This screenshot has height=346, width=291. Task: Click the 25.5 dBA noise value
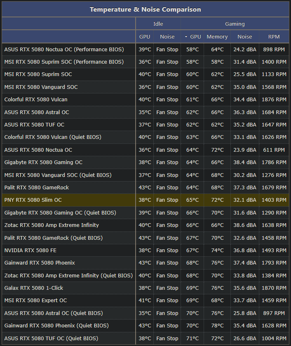(244, 74)
